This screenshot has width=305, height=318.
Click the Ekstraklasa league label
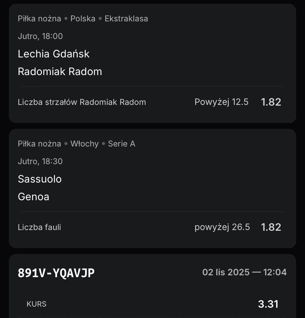pyautogui.click(x=126, y=18)
